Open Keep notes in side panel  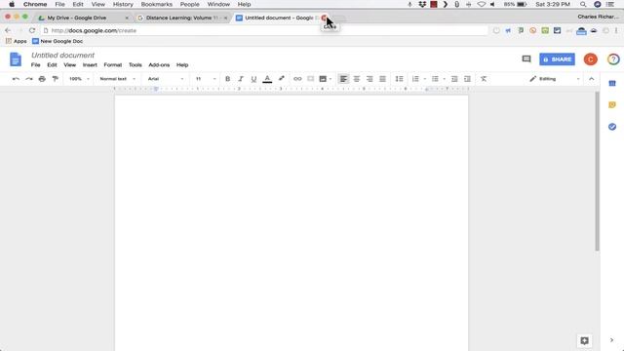pos(612,105)
